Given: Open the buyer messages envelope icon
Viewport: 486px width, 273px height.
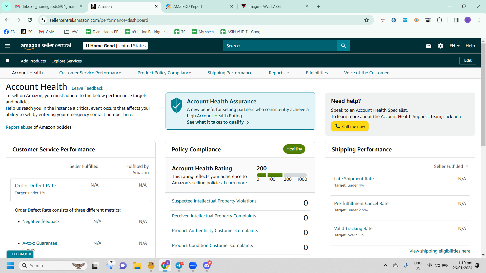Looking at the screenshot, I should point(429,46).
